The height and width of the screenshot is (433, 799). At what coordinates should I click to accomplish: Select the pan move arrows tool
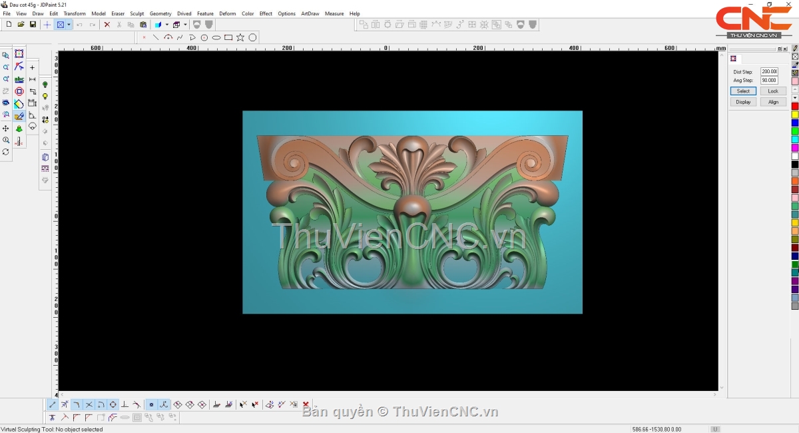[x=6, y=128]
